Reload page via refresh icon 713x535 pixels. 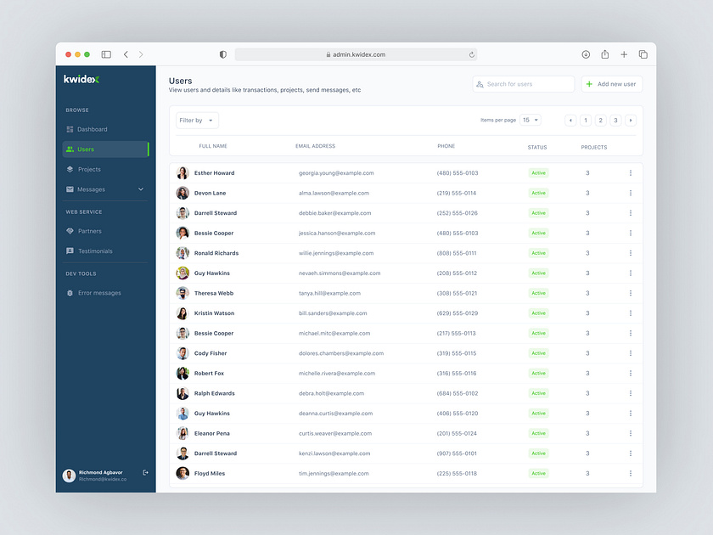[x=472, y=54]
